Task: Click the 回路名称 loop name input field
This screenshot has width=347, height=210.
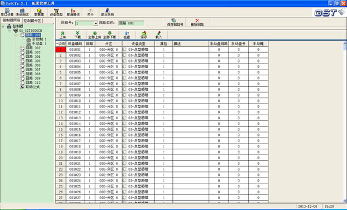Action: coord(131,23)
